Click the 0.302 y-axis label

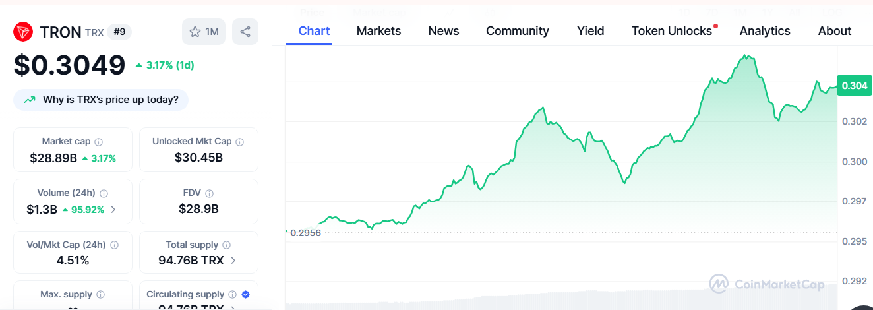(x=855, y=121)
